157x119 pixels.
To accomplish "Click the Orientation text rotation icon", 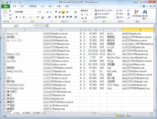I will click(x=68, y=12).
